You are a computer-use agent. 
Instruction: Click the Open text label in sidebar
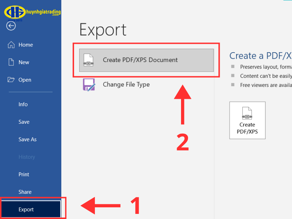point(25,80)
